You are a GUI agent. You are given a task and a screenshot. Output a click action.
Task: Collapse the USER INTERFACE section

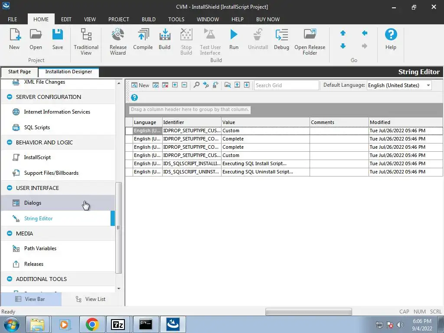point(10,188)
